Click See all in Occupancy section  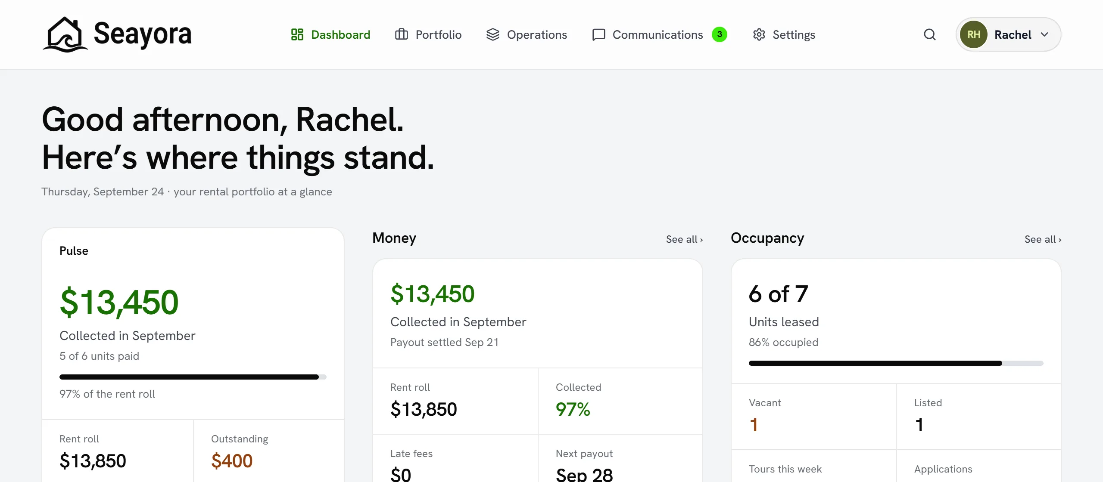pyautogui.click(x=1043, y=239)
